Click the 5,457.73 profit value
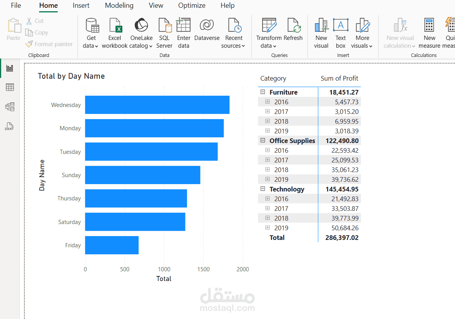Viewport: 455px width, 319px height. click(x=347, y=102)
